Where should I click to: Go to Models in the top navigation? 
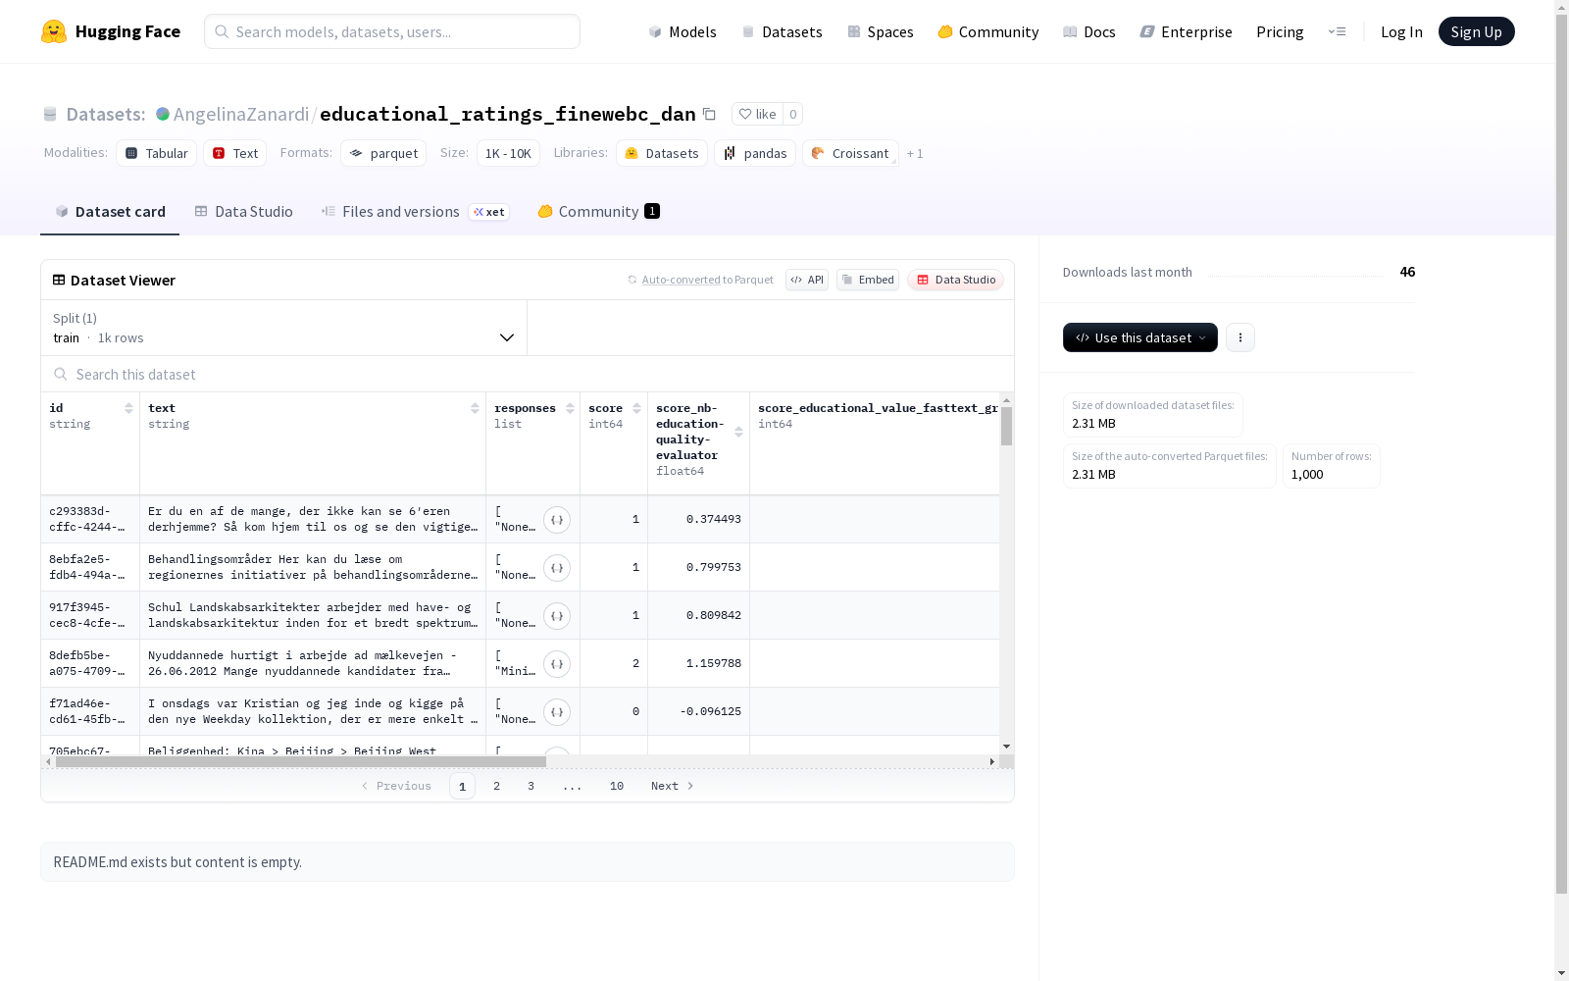[683, 31]
